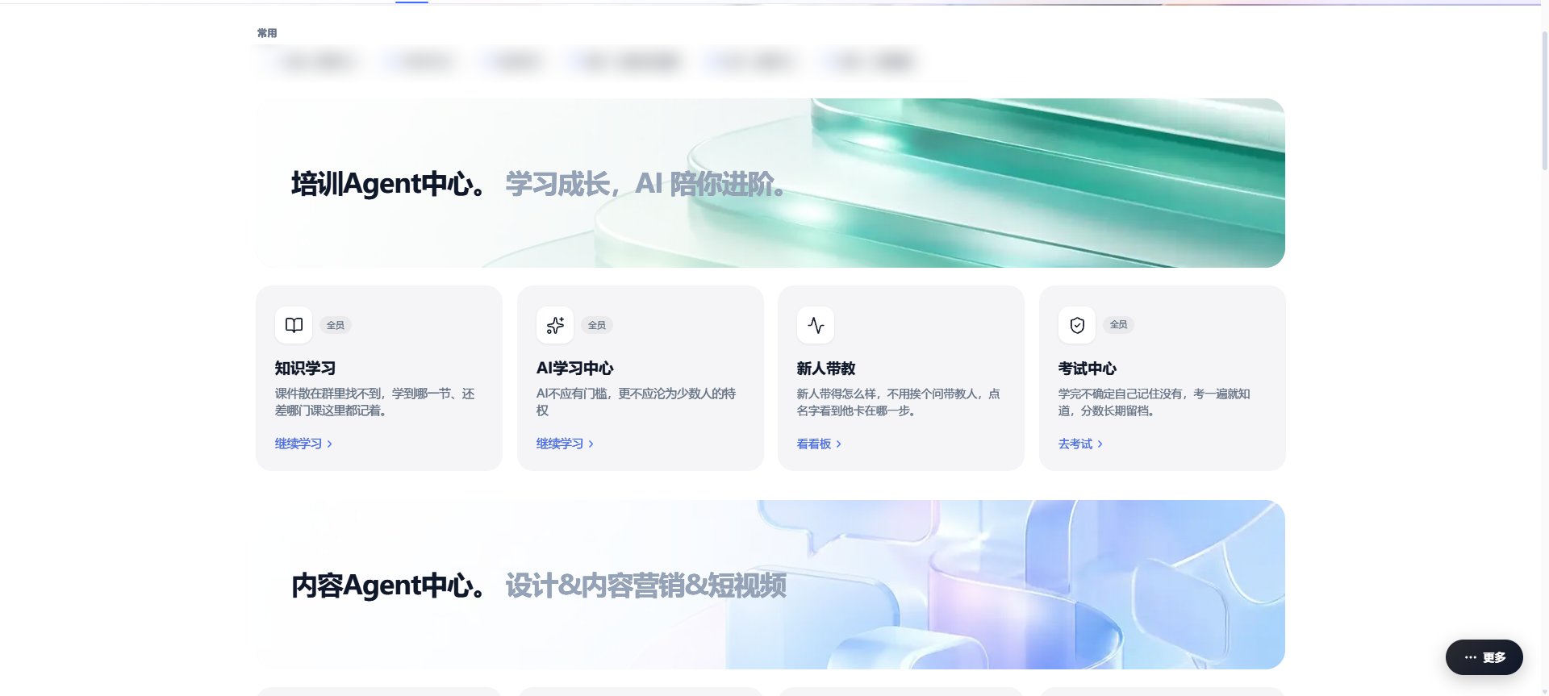Open 继续学习 link under 知识学习

coord(303,444)
